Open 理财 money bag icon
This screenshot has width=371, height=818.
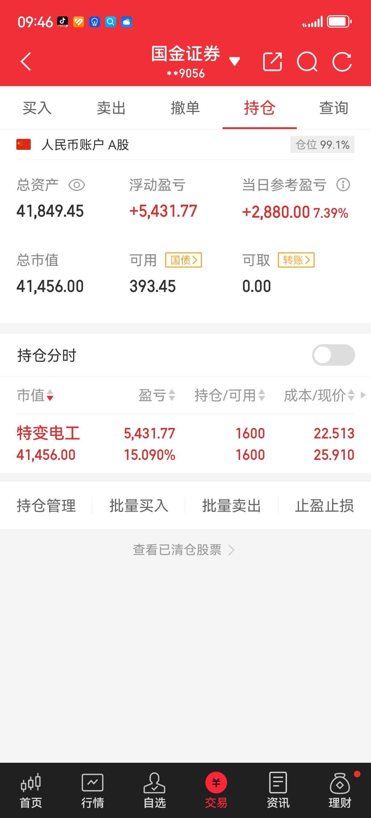pos(340,790)
